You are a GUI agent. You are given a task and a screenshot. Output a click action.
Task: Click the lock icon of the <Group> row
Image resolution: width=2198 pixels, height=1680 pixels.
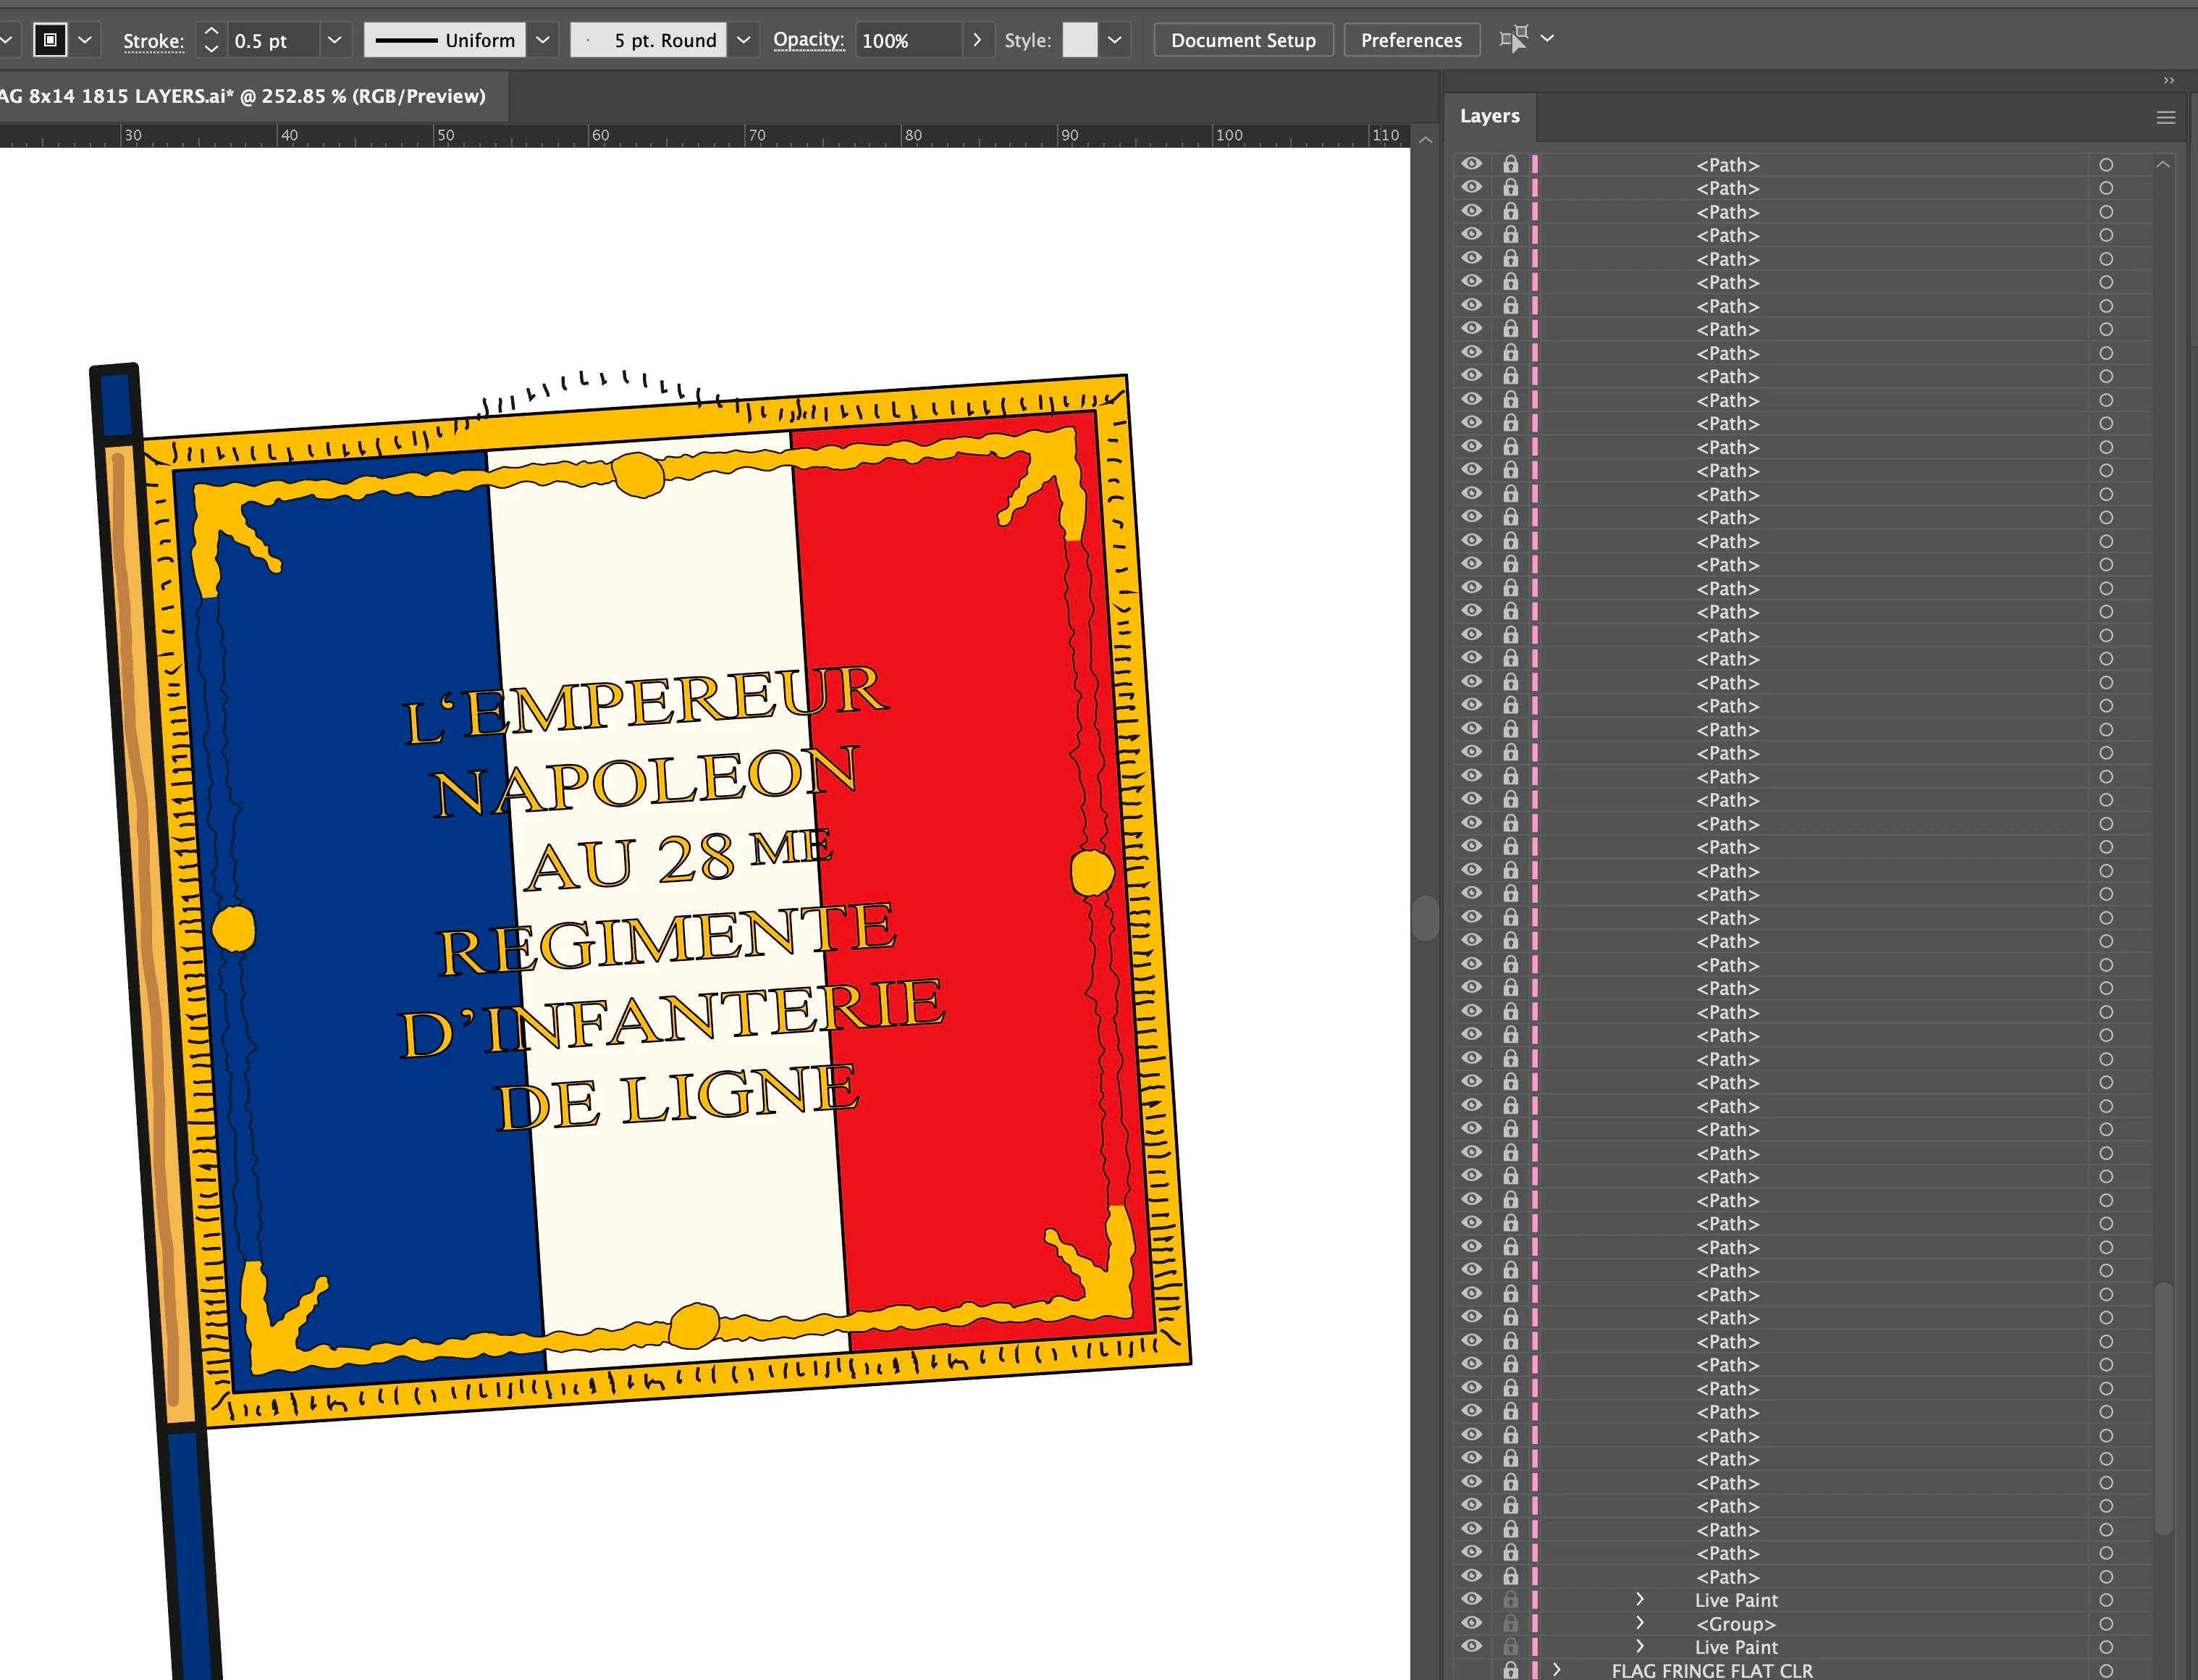[x=1510, y=1623]
